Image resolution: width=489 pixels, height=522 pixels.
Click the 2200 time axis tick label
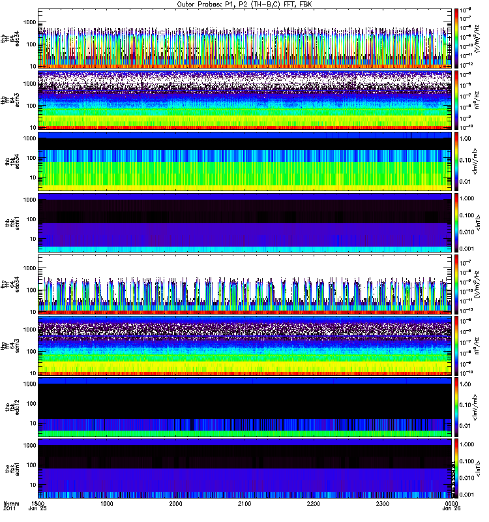(x=314, y=504)
